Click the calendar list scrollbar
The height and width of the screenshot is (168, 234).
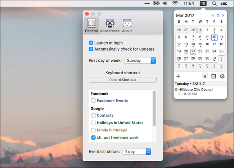[154, 108]
